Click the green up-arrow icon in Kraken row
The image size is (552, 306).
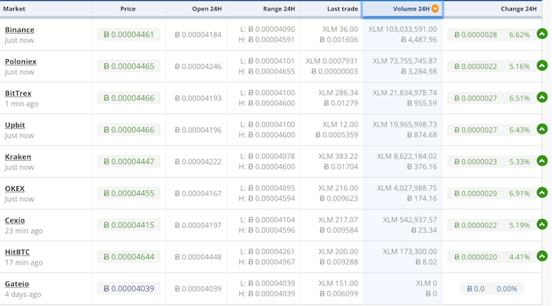542,161
